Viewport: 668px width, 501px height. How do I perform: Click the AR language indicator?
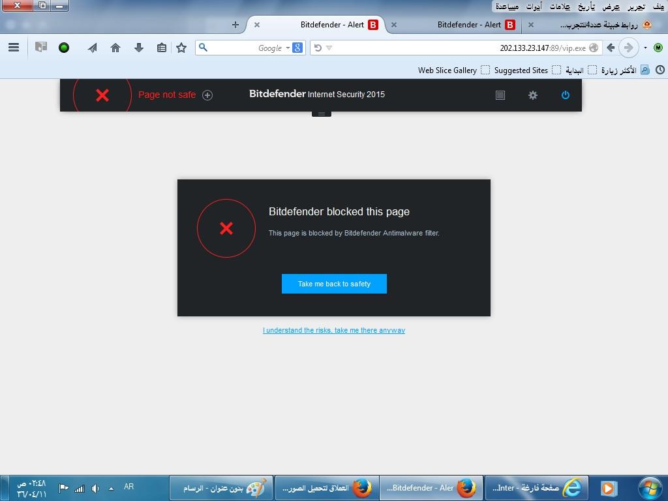click(x=129, y=487)
